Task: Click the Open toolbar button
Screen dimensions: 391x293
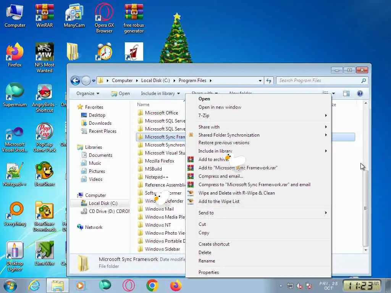Action: coord(121,93)
